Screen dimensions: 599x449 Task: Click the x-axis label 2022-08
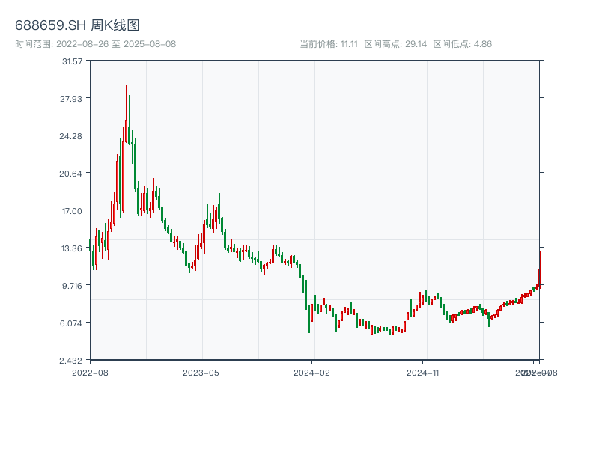(90, 373)
